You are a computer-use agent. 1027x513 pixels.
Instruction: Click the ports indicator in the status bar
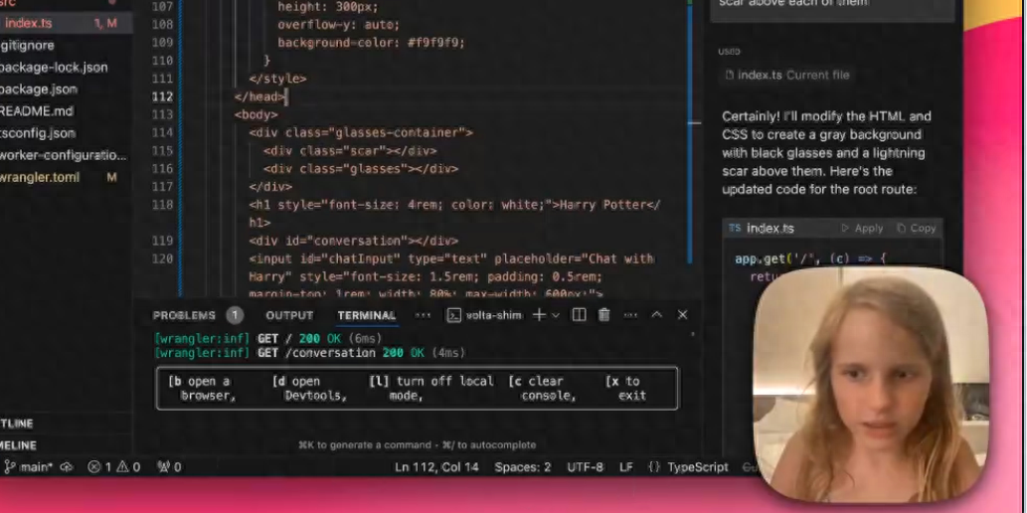169,466
